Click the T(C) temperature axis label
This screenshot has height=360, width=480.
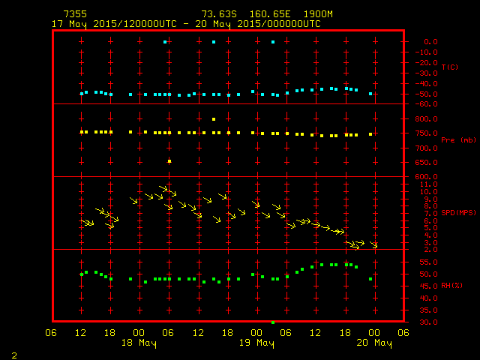point(450,67)
